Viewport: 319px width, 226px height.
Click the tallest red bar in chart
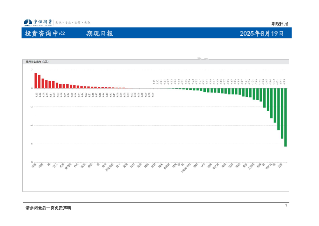36,81
